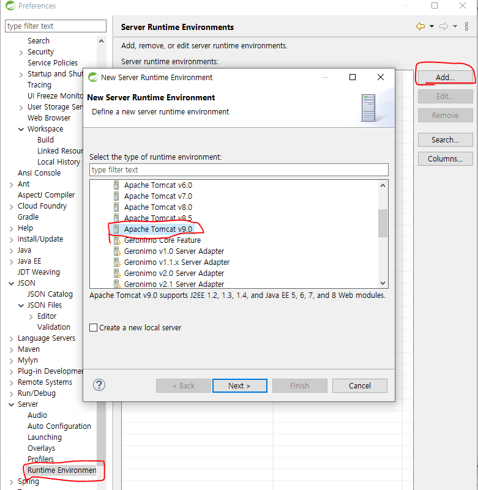The width and height of the screenshot is (478, 490).
Task: Select Geronimo v1.0 Server Adapter
Action: (x=174, y=251)
